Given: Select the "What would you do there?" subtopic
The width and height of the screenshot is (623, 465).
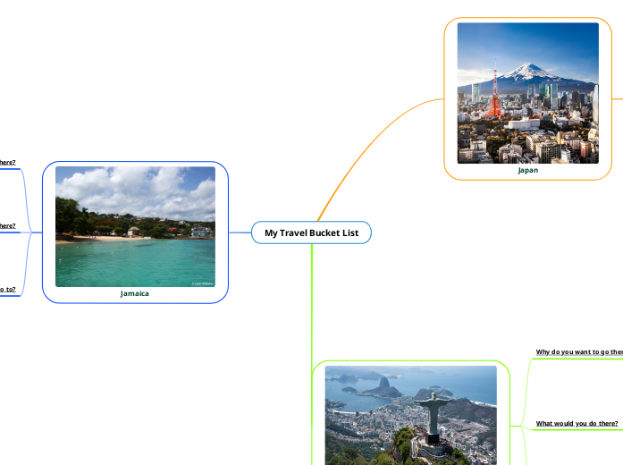Looking at the screenshot, I should [577, 423].
